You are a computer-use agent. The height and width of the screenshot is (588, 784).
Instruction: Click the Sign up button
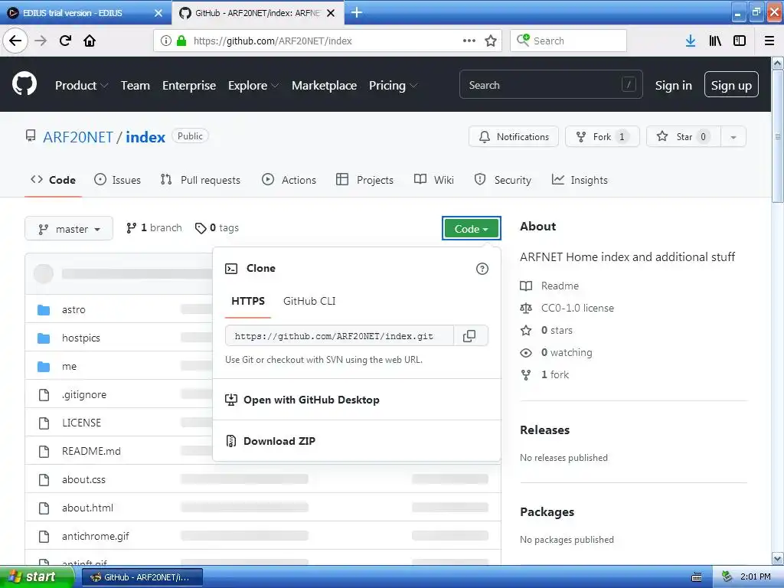731,84
